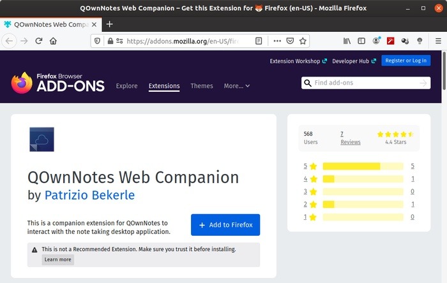Show the sidebar panel
Screen dimensions: 447x283
pyautogui.click(x=361, y=41)
